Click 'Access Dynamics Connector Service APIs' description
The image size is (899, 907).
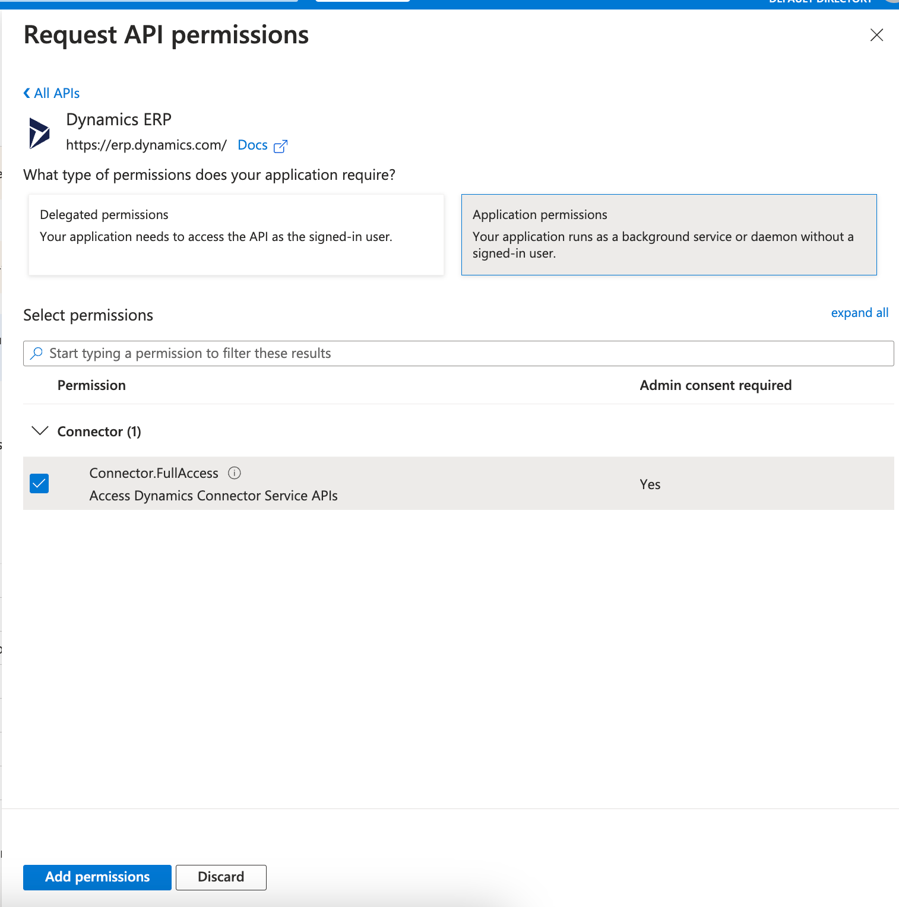[213, 496]
